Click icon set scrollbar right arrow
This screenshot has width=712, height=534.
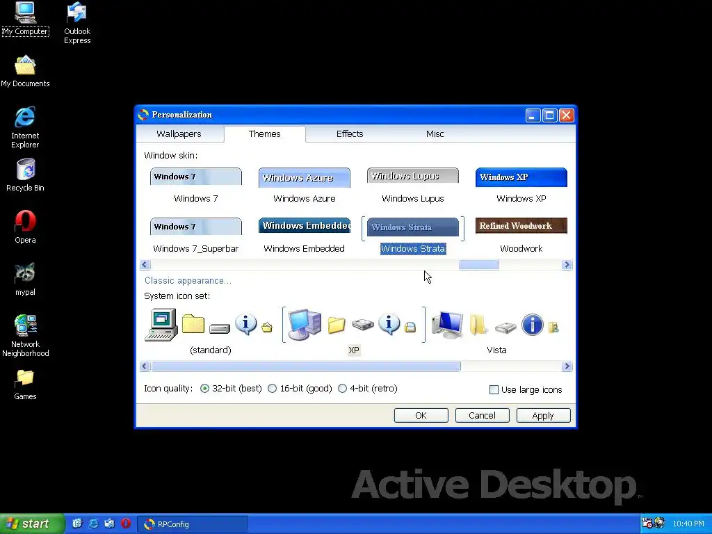[567, 366]
